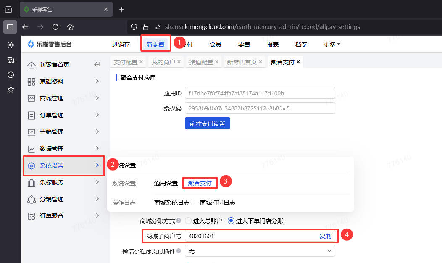The image size is (442, 263).
Task: Expand the 商城管理 submenu chevron
Action: point(97,98)
